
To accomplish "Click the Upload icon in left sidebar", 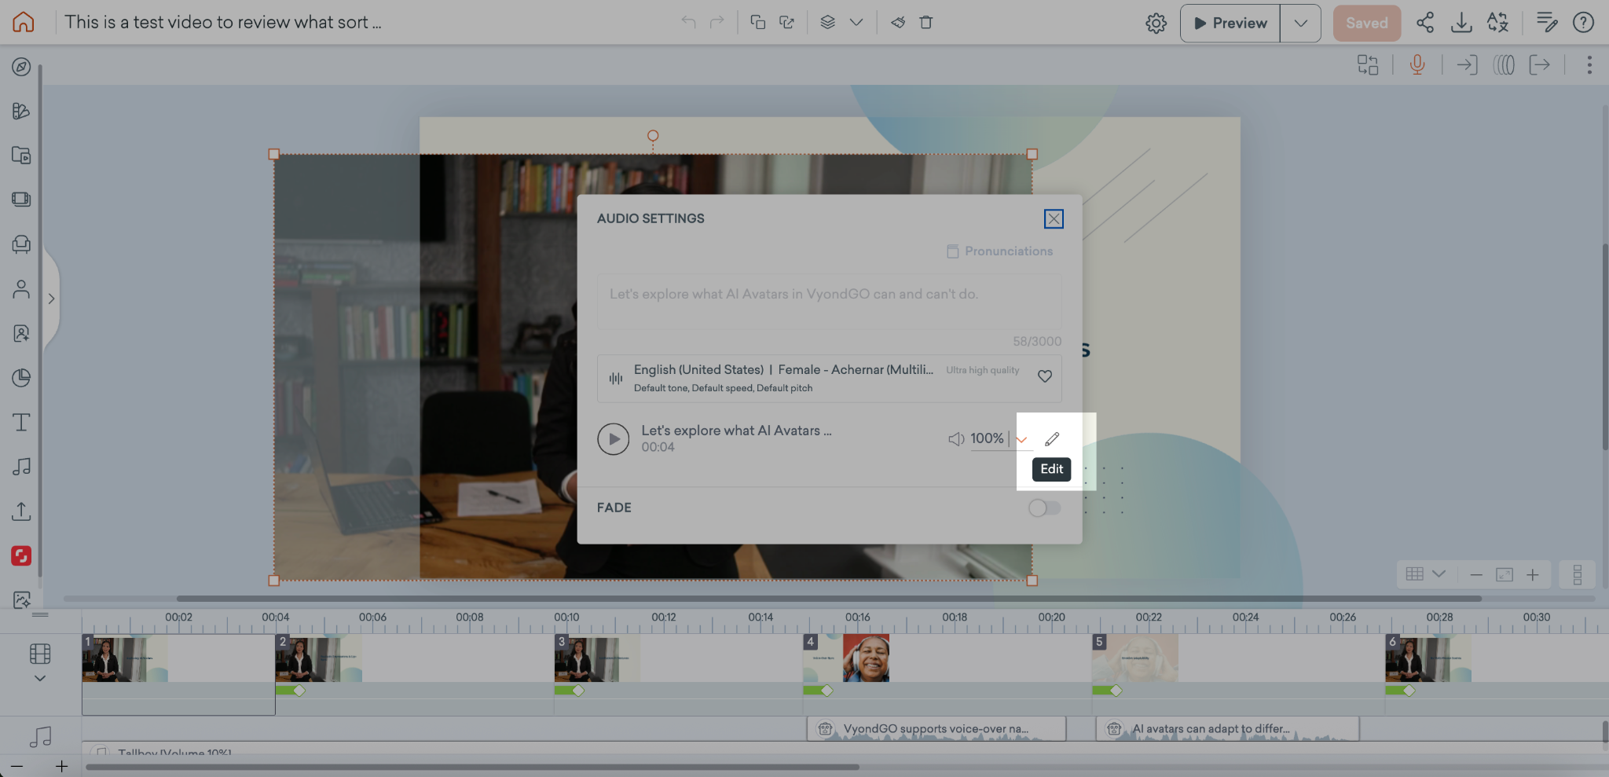I will 21,511.
